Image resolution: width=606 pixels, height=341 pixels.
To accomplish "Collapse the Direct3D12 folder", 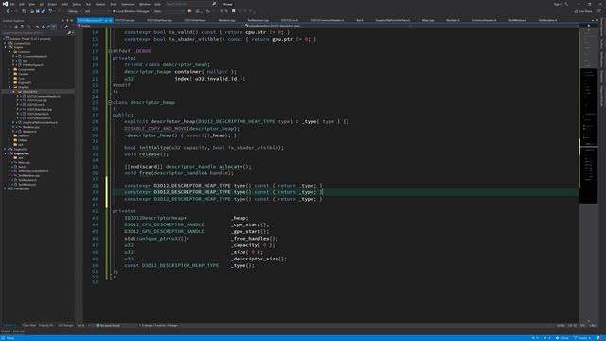I will (14, 92).
